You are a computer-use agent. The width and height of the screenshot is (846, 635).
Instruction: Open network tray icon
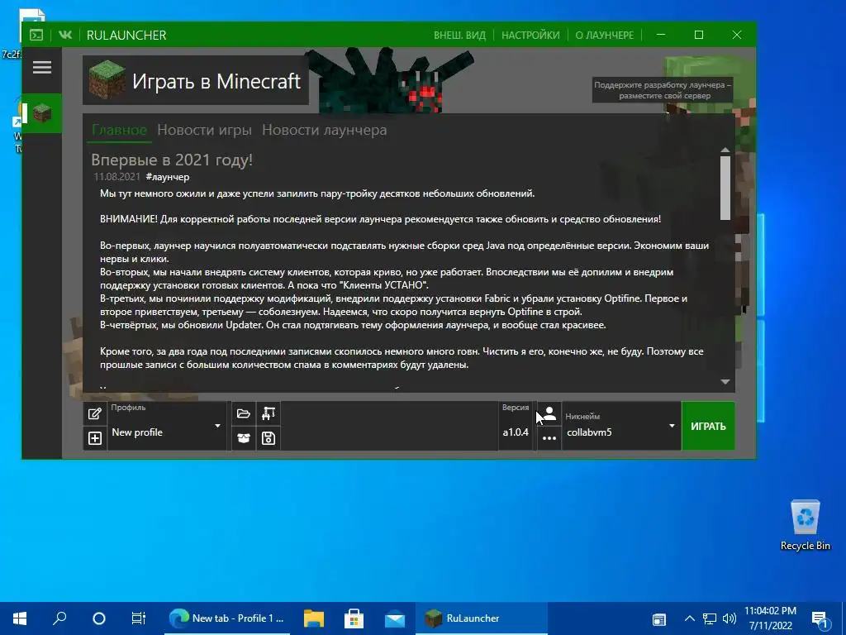[x=710, y=618]
